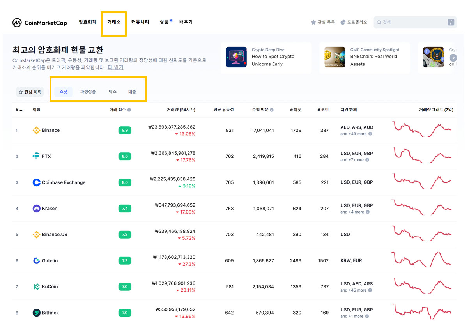
Task: Click FTX exchange name text
Action: (46, 156)
